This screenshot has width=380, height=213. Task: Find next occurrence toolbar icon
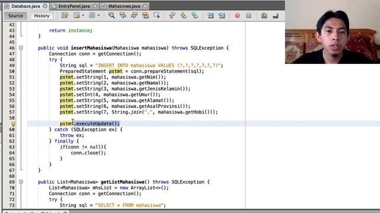pos(134,15)
